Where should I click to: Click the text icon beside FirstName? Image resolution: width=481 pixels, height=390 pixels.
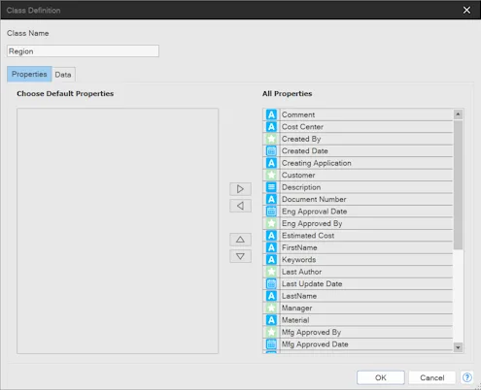(x=271, y=247)
